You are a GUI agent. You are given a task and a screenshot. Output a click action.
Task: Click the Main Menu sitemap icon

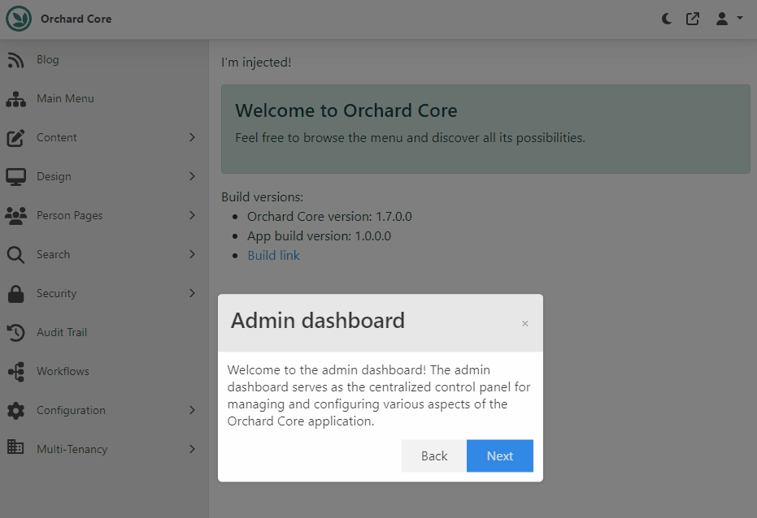click(16, 99)
